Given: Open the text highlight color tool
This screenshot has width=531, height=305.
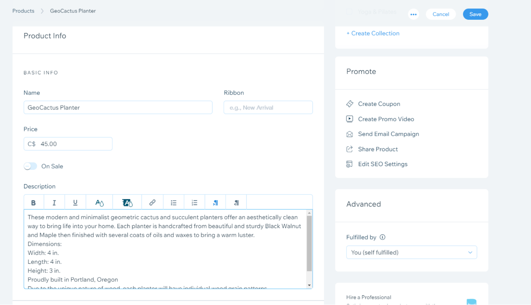Looking at the screenshot, I should pos(127,203).
